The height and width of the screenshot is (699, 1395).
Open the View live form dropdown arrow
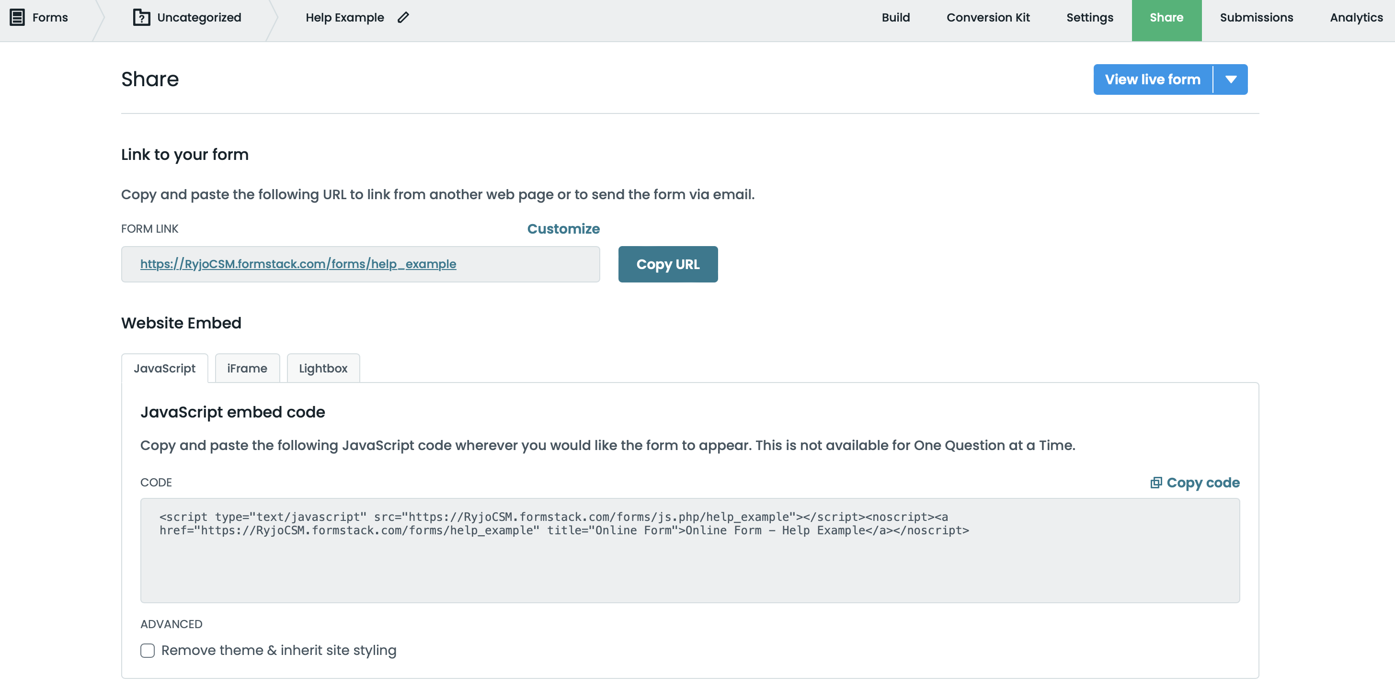1231,79
